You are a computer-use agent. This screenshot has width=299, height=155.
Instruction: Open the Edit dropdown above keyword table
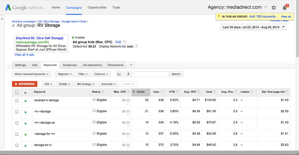click(x=48, y=84)
